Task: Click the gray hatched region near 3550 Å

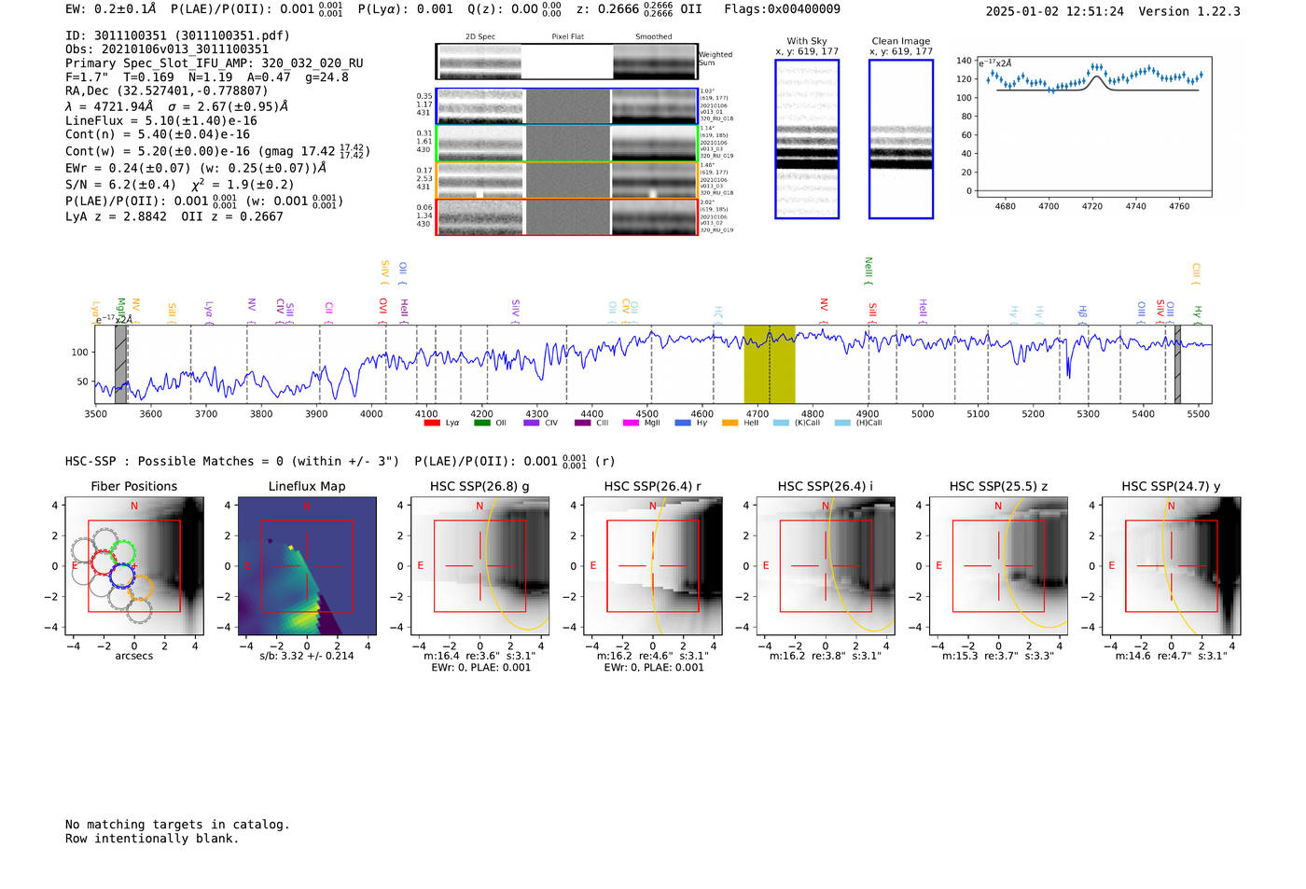Action: [120, 364]
